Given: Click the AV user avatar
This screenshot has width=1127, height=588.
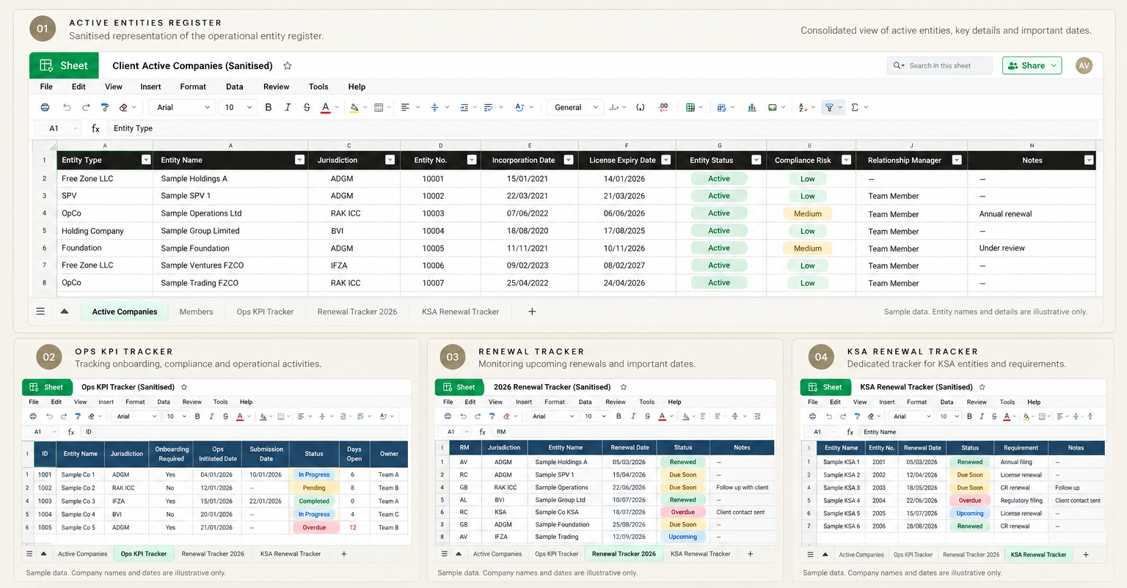Looking at the screenshot, I should (x=1084, y=65).
